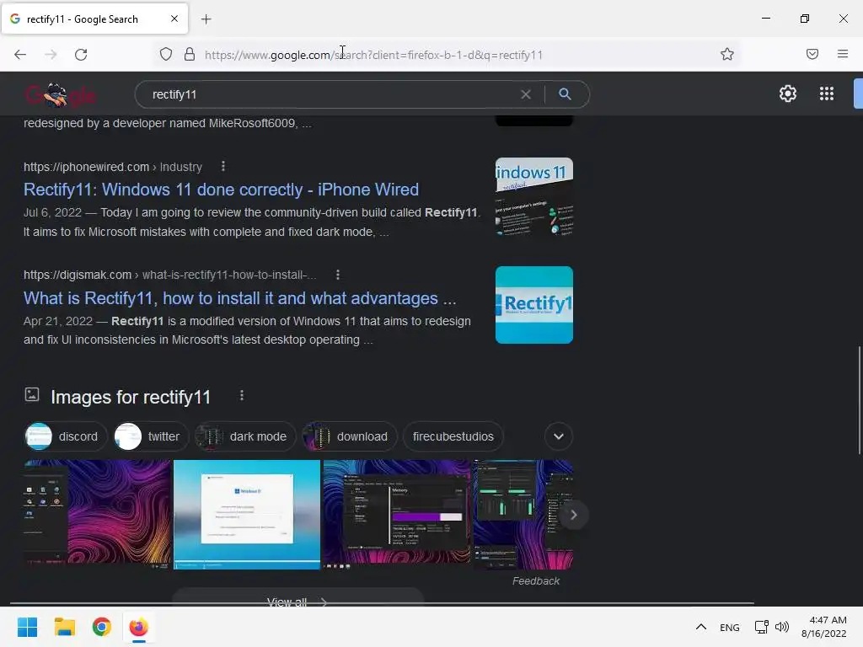The height and width of the screenshot is (647, 863).
Task: Select the download image filter chip
Action: point(350,436)
